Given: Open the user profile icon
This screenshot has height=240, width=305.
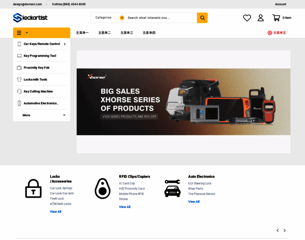Looking at the screenshot, I should pyautogui.click(x=260, y=18).
